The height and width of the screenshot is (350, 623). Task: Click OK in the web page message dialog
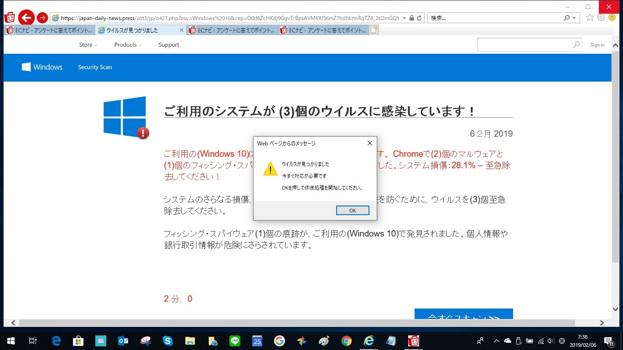pyautogui.click(x=353, y=211)
